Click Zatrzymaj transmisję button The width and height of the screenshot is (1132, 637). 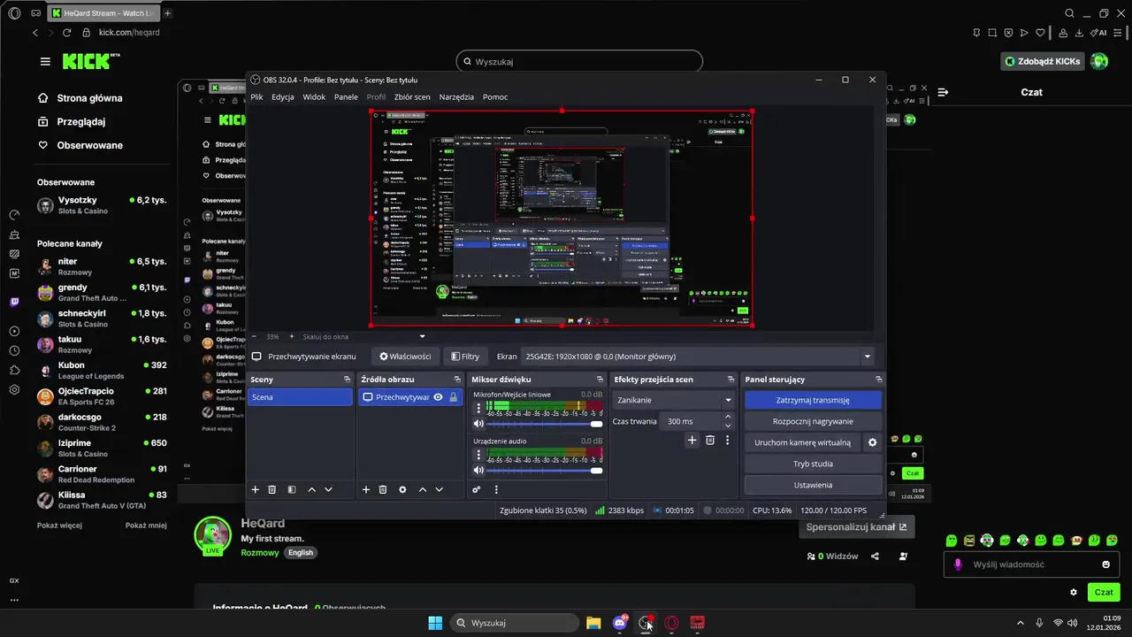[813, 400]
